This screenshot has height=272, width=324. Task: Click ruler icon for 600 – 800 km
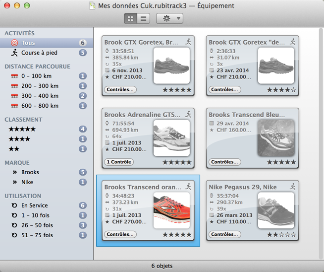click(14, 106)
